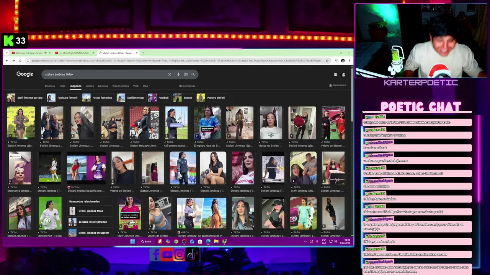Open related search stefani jimenez instagram
Image resolution: width=490 pixels, height=275 pixels.
90,233
